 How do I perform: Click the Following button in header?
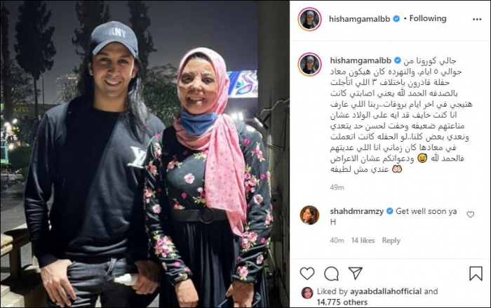tap(428, 18)
